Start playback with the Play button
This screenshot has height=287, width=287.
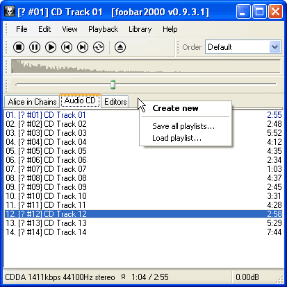click(51, 47)
